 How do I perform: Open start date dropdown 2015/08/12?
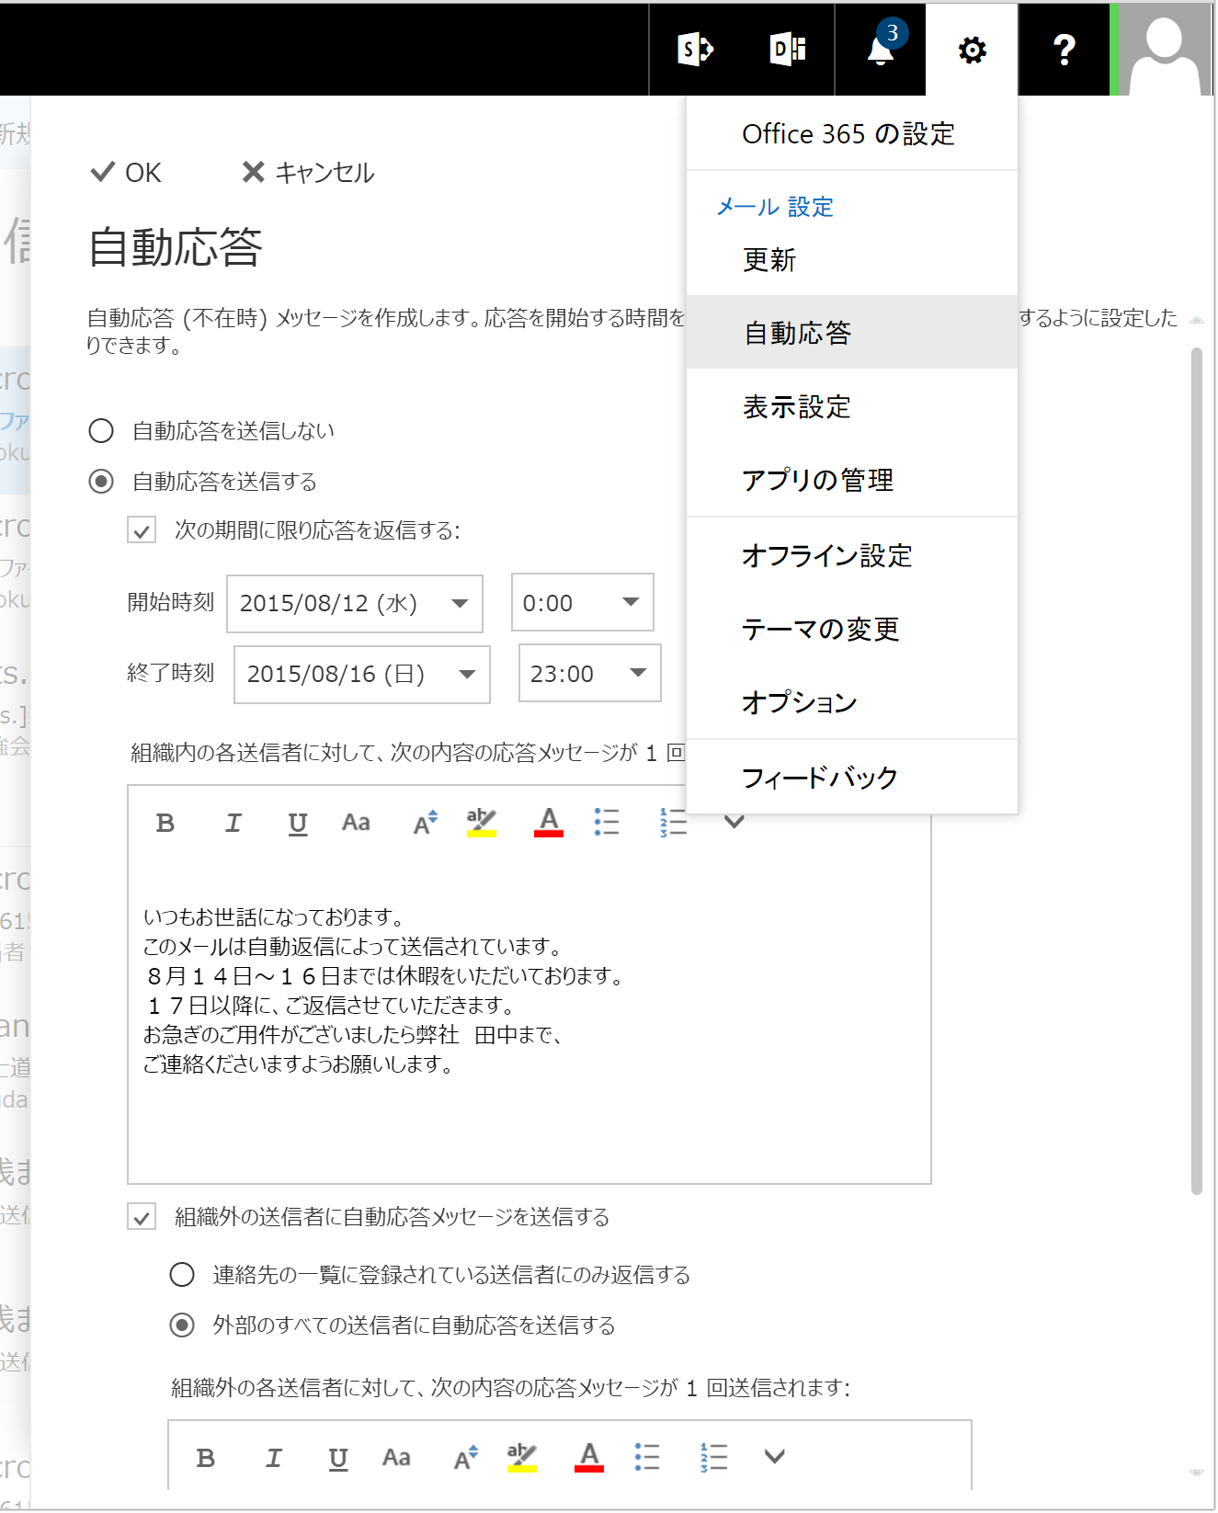(x=355, y=603)
